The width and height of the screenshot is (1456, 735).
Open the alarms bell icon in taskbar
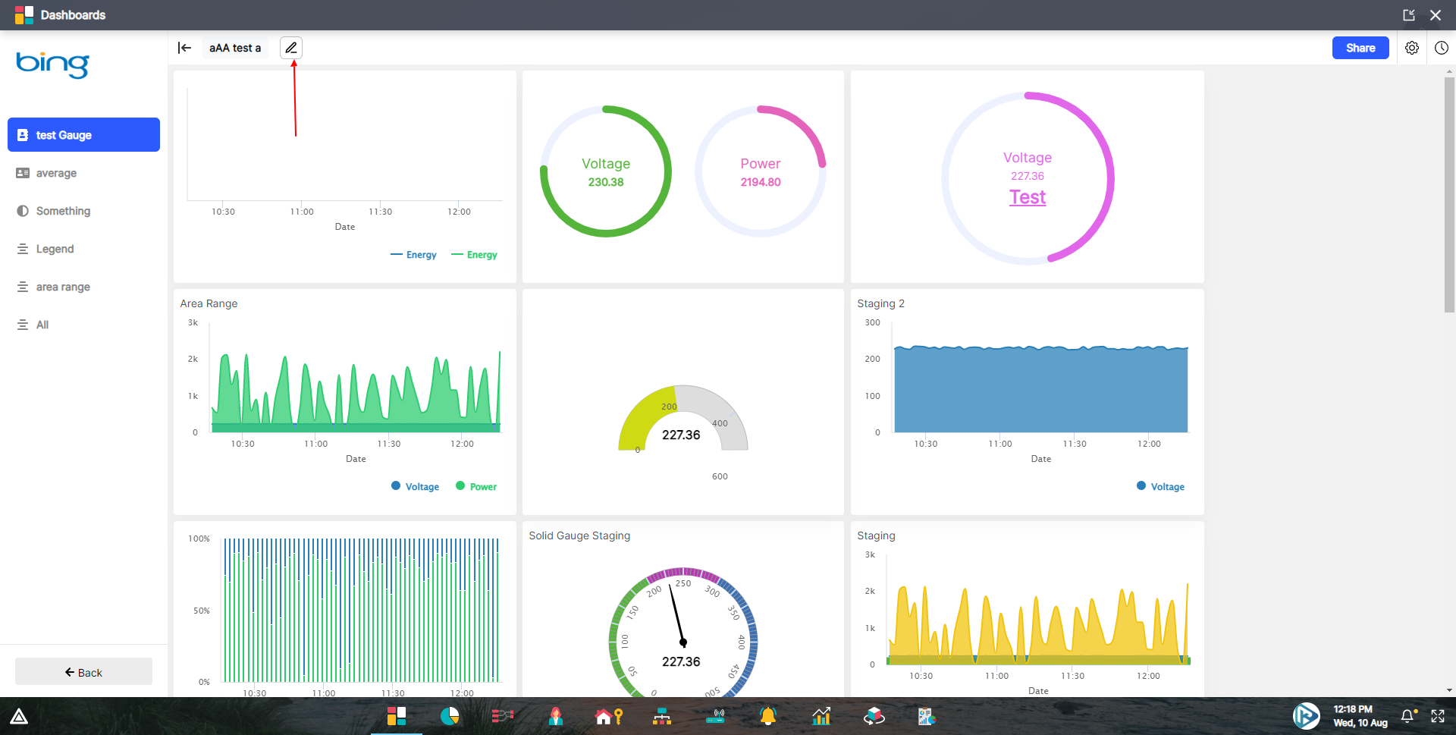[x=767, y=716]
